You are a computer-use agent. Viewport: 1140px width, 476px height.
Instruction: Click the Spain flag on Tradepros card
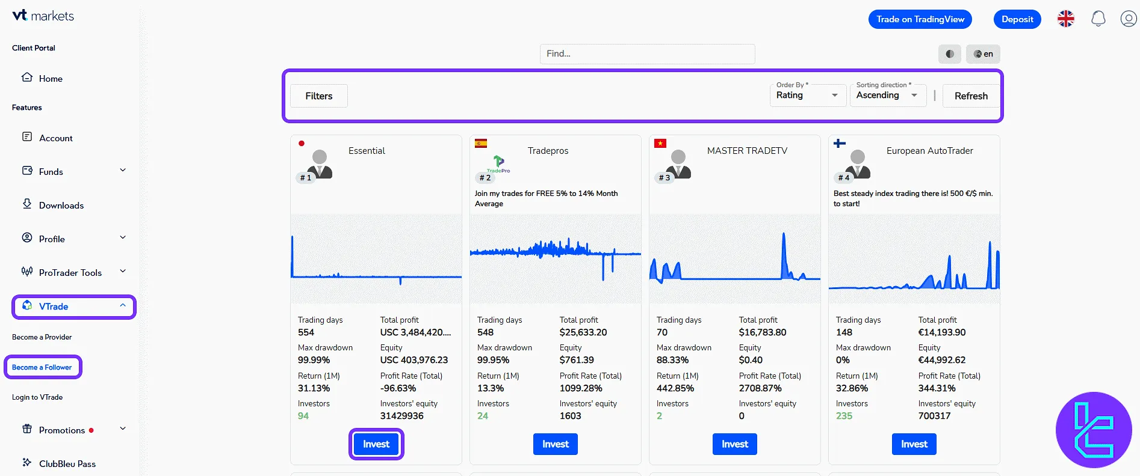(x=481, y=143)
